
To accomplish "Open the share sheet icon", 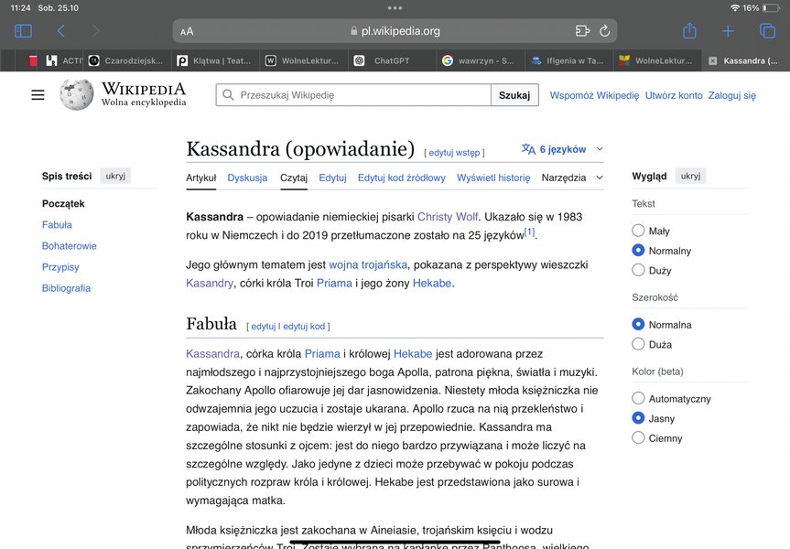I will (689, 31).
